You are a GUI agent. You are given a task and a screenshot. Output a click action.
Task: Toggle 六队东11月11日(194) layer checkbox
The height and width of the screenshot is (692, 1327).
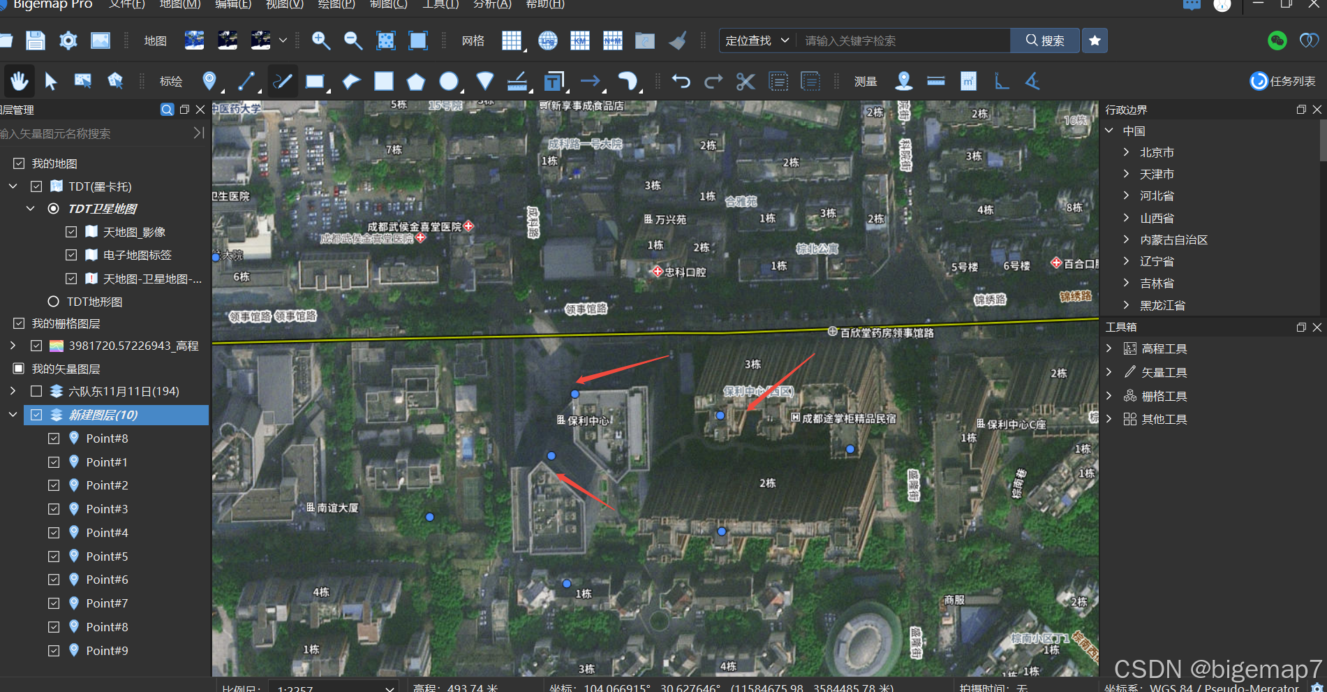click(36, 391)
